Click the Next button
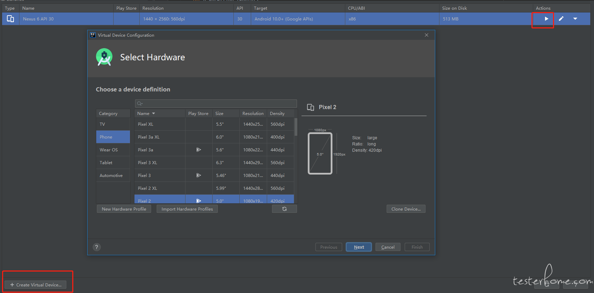The width and height of the screenshot is (594, 293). pyautogui.click(x=359, y=247)
